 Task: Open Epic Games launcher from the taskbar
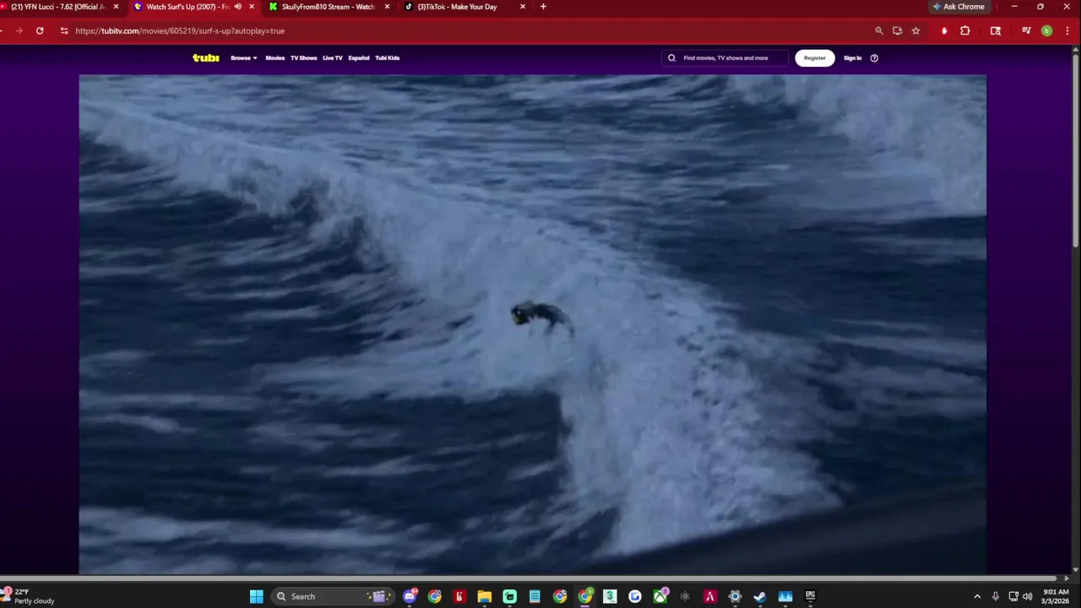810,596
